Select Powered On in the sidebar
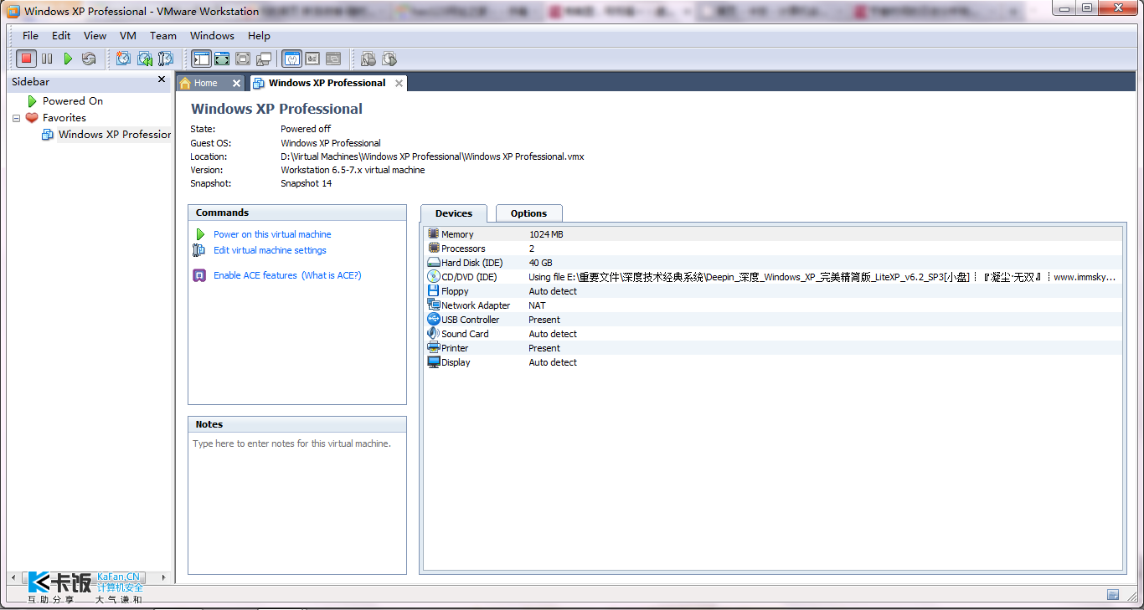The height and width of the screenshot is (610, 1144). point(73,100)
